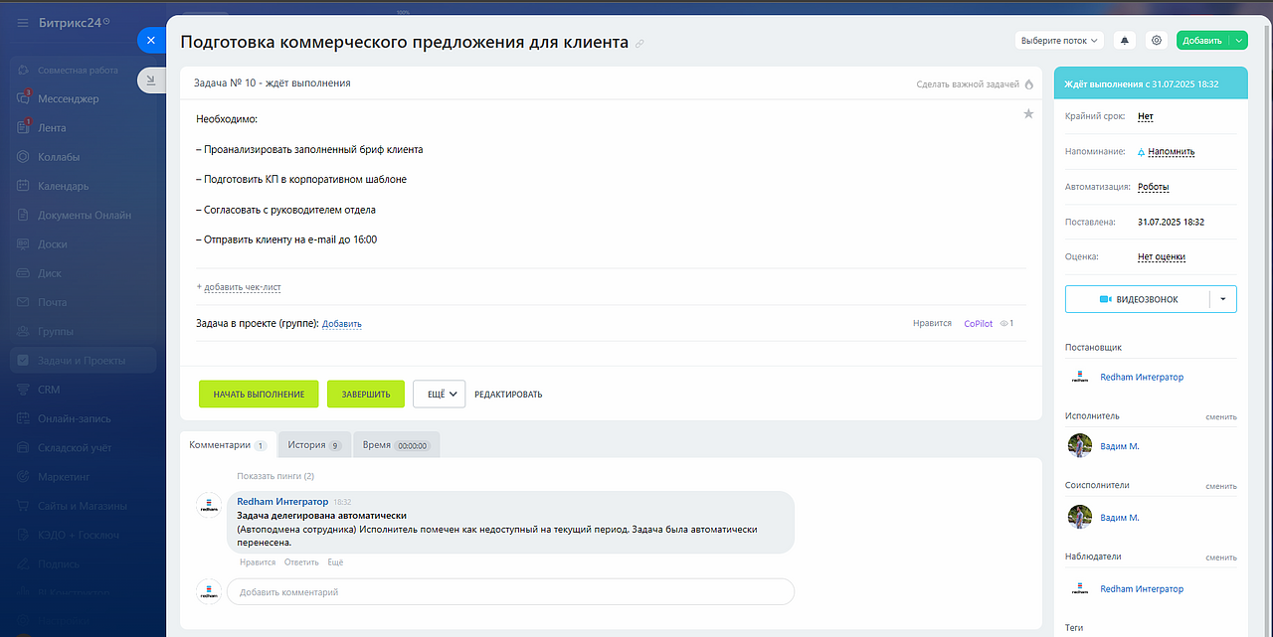The height and width of the screenshot is (637, 1273).
Task: Click the 'Завершить' button
Action: 365,394
